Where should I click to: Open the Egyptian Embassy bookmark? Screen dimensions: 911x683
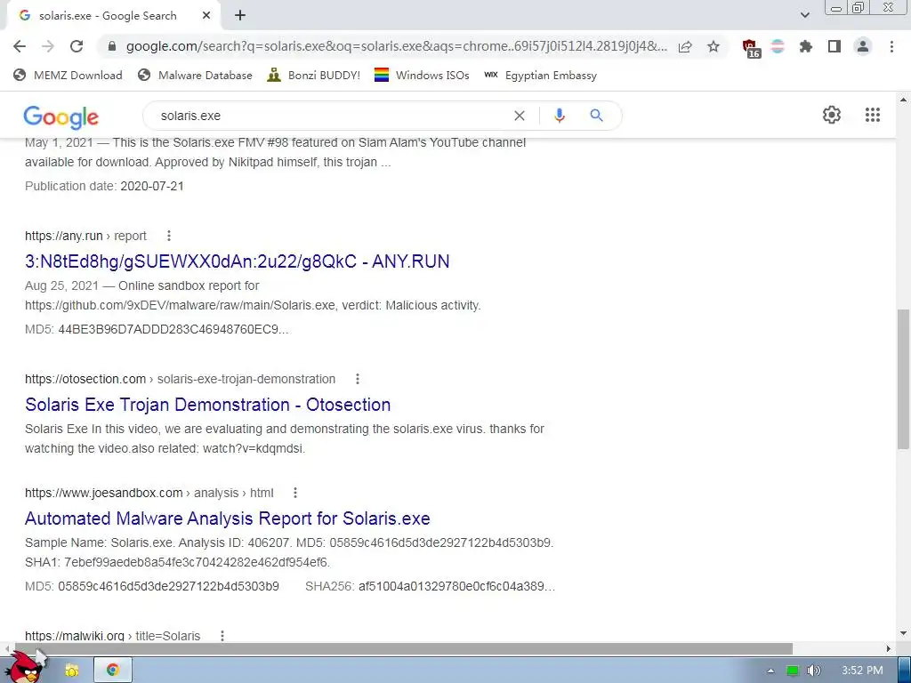[x=540, y=75]
